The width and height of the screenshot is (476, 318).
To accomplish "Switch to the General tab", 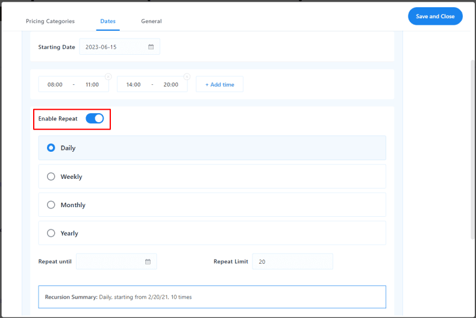I will click(151, 21).
